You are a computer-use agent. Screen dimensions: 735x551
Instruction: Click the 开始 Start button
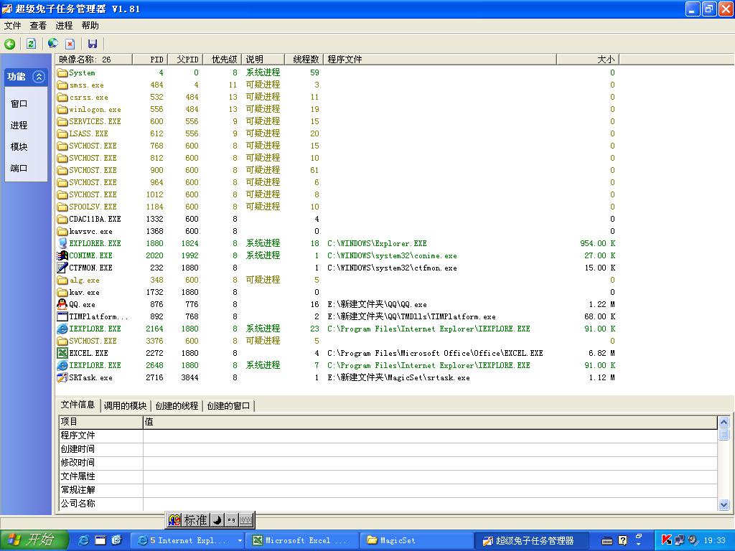pos(33,540)
